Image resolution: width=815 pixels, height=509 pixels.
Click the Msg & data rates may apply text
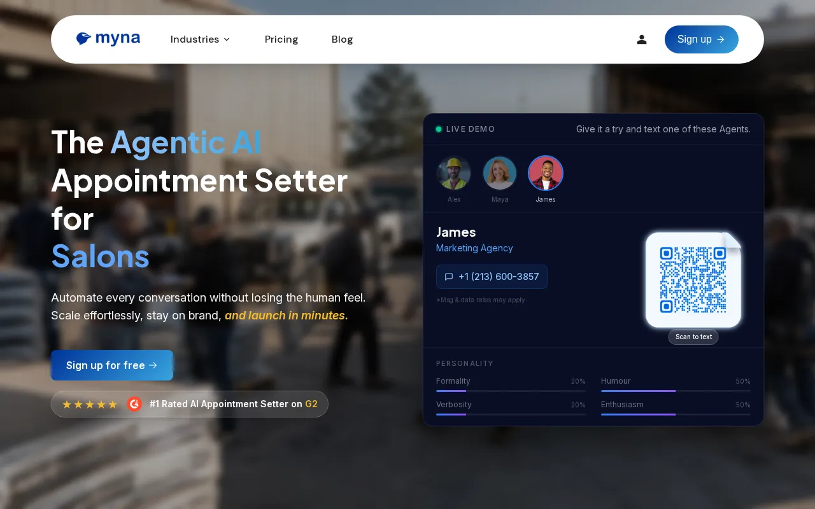[x=481, y=300]
